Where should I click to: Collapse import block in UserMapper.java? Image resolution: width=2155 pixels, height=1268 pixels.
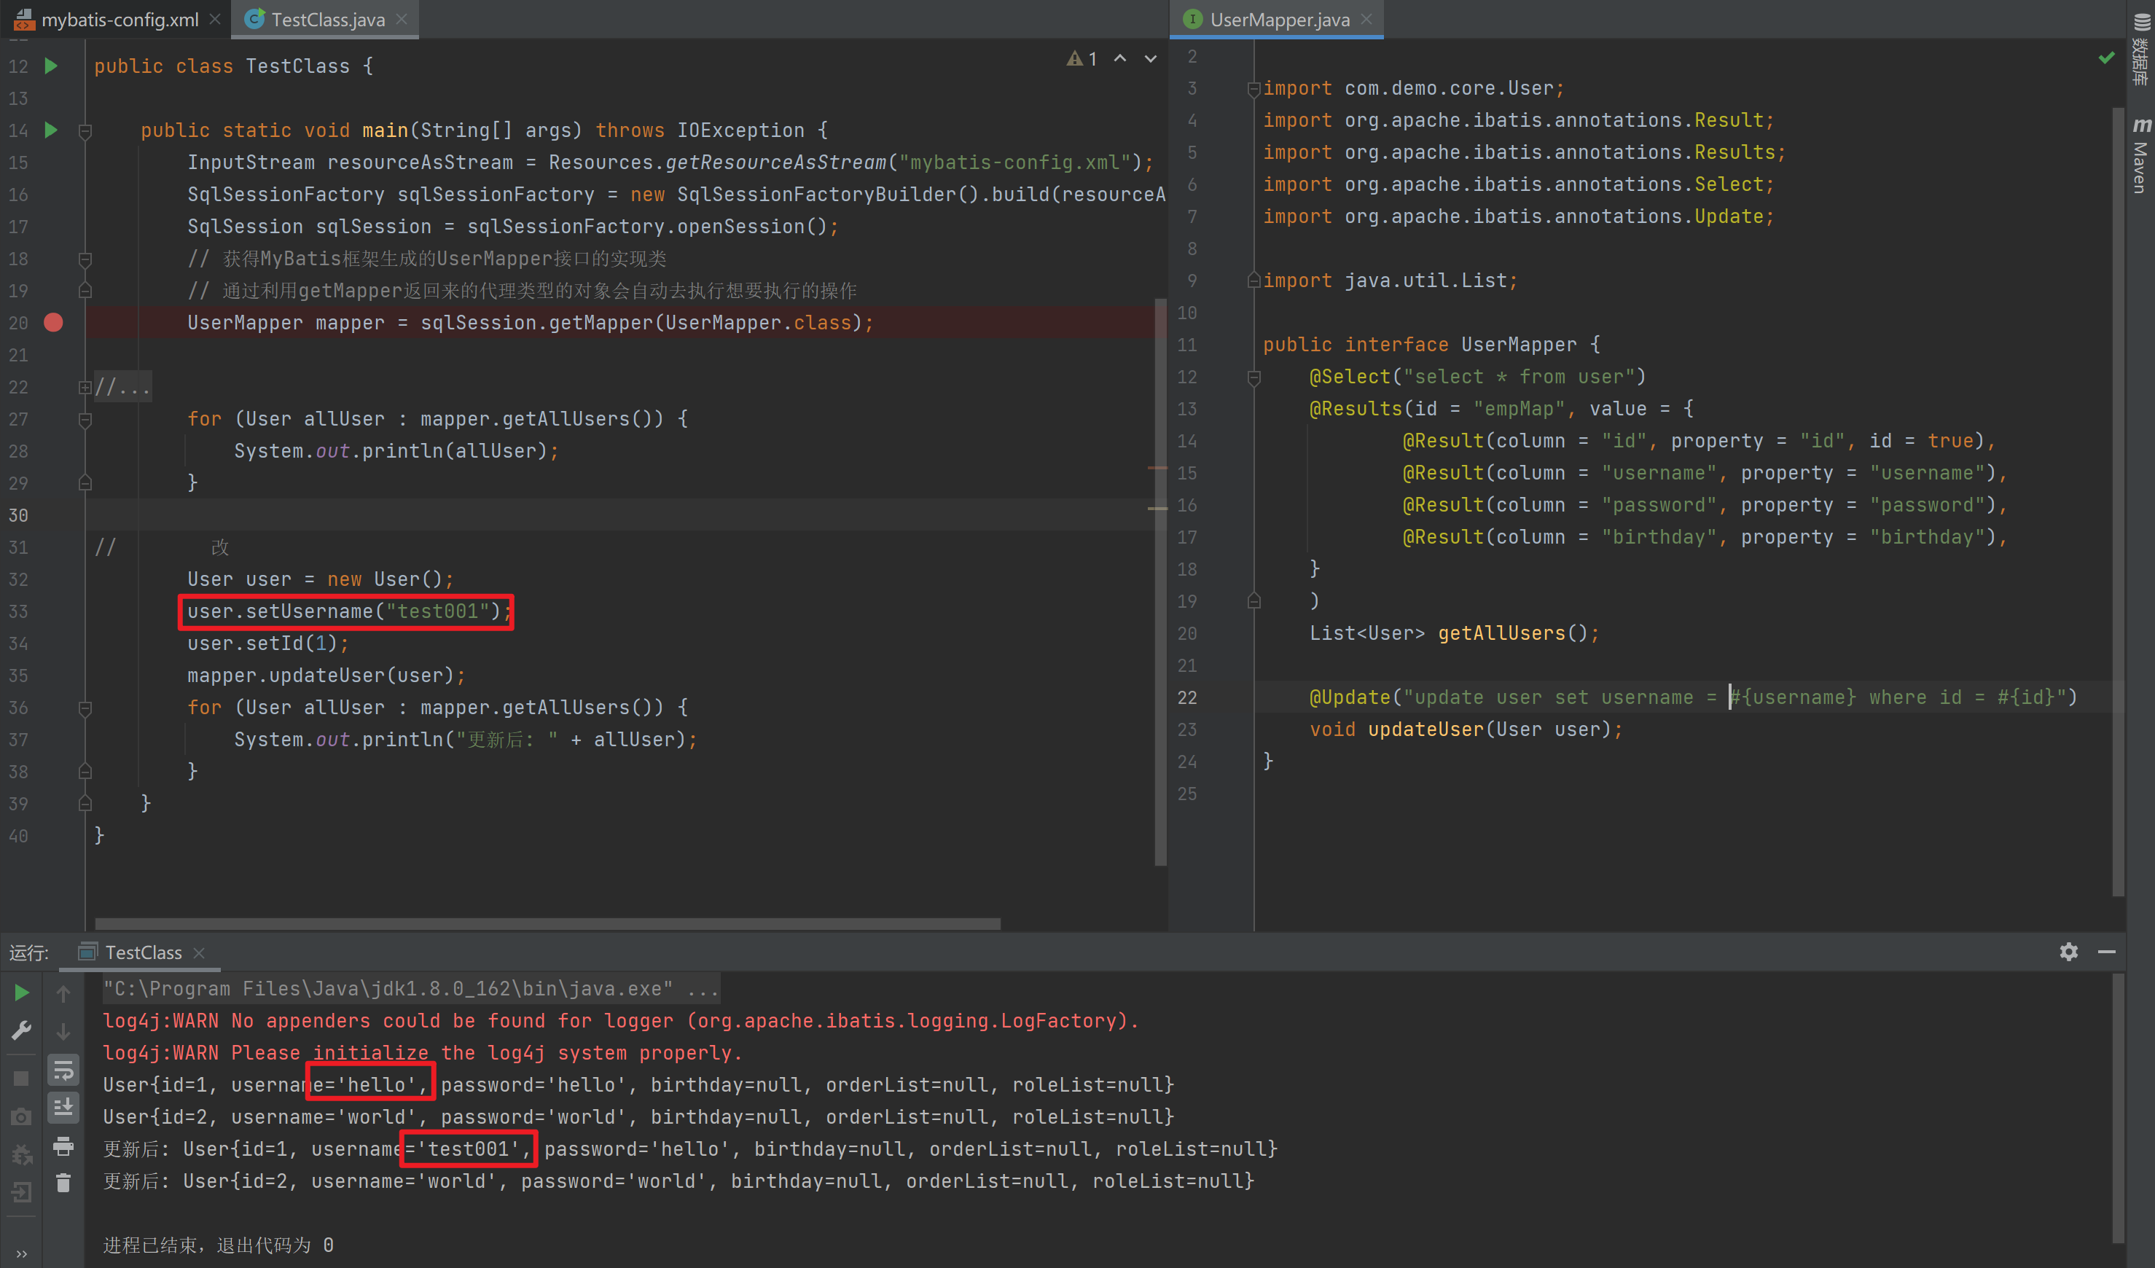click(x=1254, y=89)
